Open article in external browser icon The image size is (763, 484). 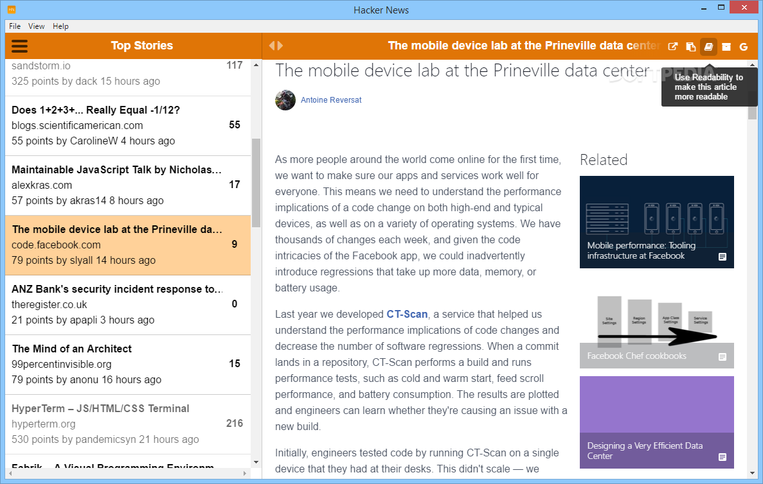coord(672,47)
